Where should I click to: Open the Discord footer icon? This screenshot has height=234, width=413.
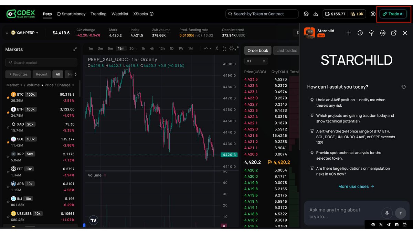tap(397, 224)
